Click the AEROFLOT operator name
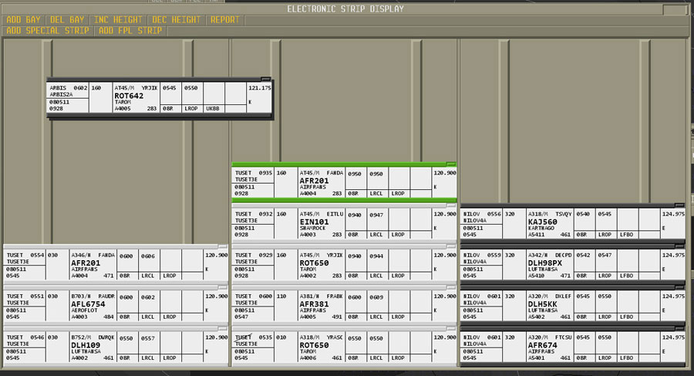The height and width of the screenshot is (376, 694). point(84,310)
